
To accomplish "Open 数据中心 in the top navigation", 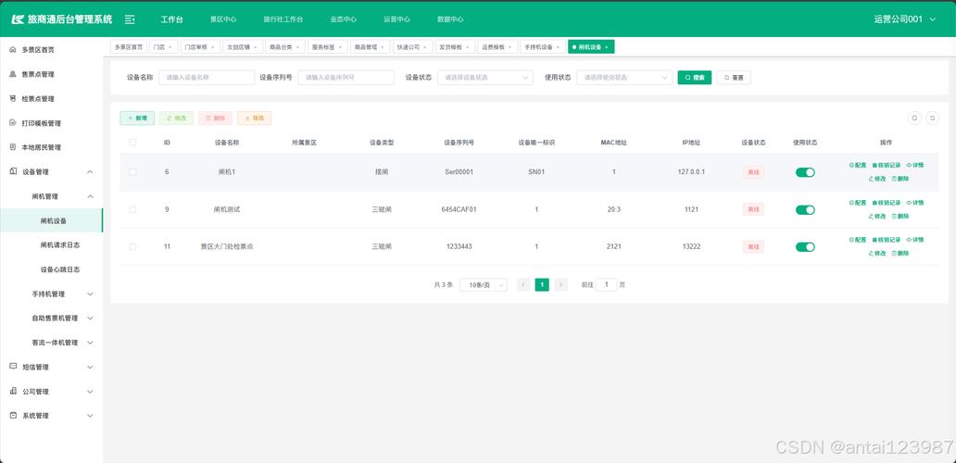I will tap(450, 19).
